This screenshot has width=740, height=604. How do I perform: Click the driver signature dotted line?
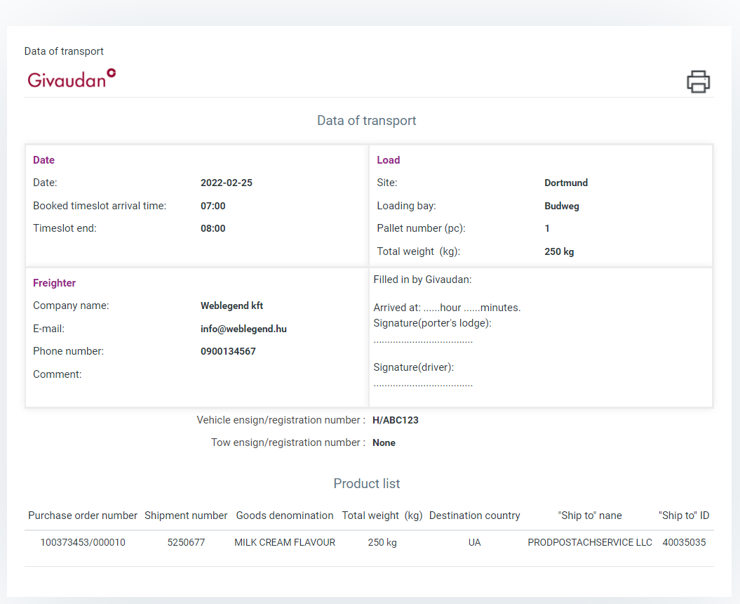(x=423, y=384)
